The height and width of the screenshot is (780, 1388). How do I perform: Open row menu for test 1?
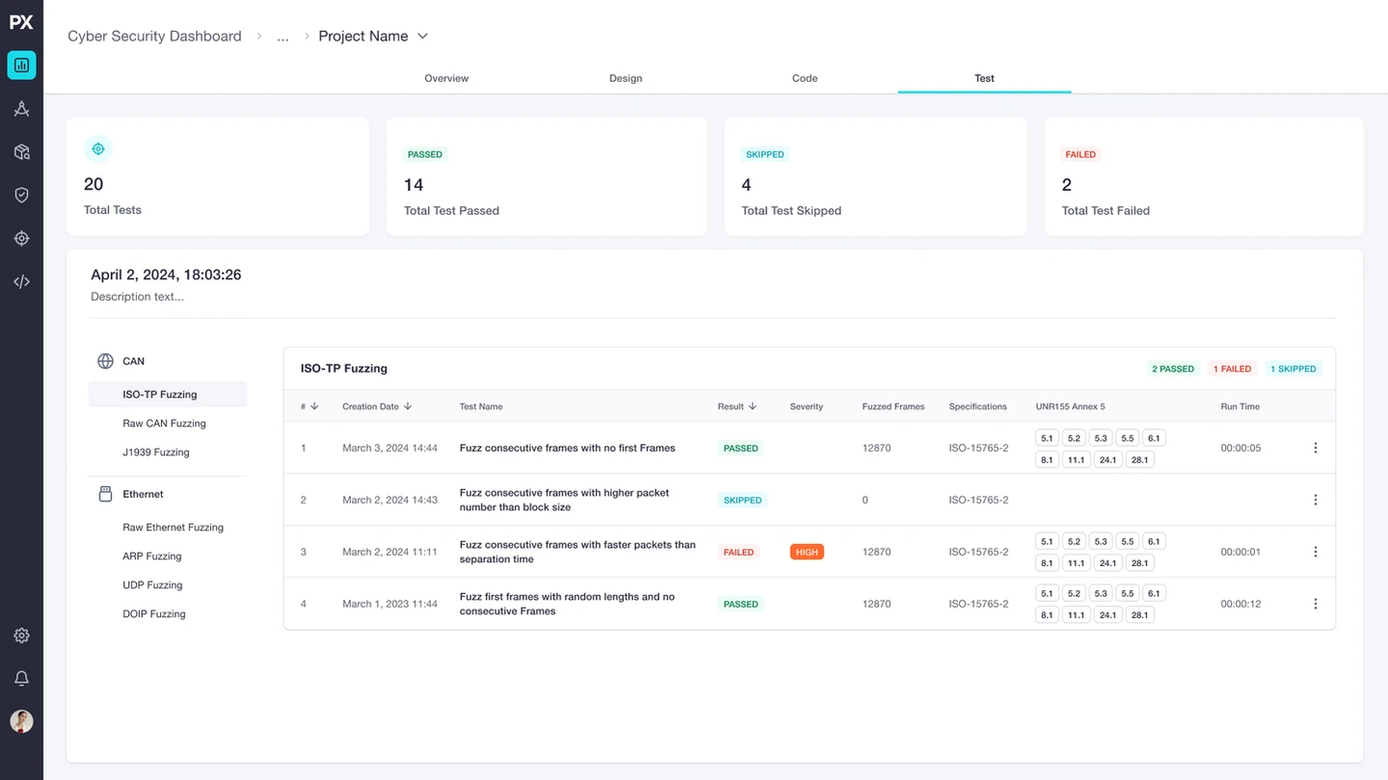click(1316, 448)
